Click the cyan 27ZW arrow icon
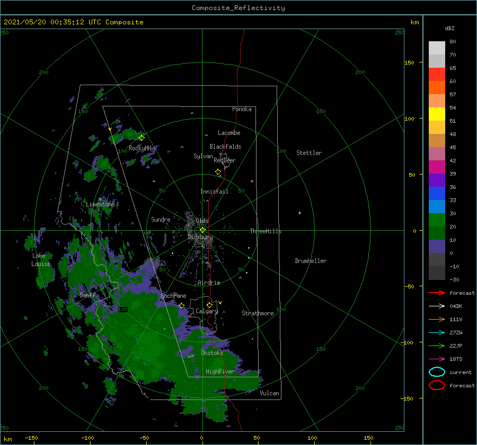 437,333
